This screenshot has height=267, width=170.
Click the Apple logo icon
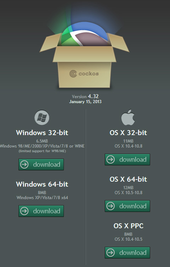click(x=128, y=117)
